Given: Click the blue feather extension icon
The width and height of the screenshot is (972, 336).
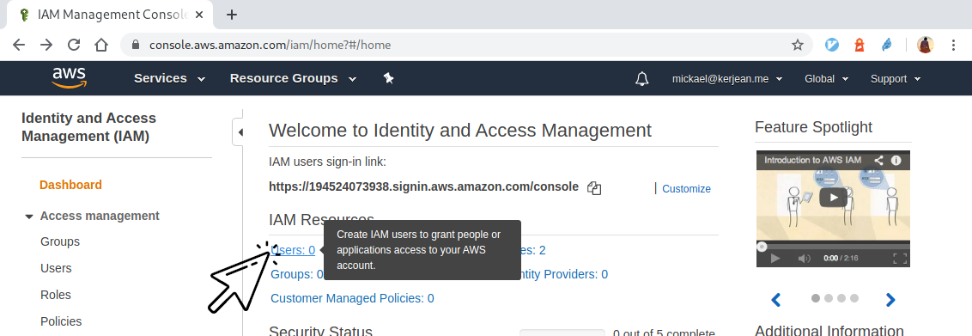Looking at the screenshot, I should click(x=886, y=45).
